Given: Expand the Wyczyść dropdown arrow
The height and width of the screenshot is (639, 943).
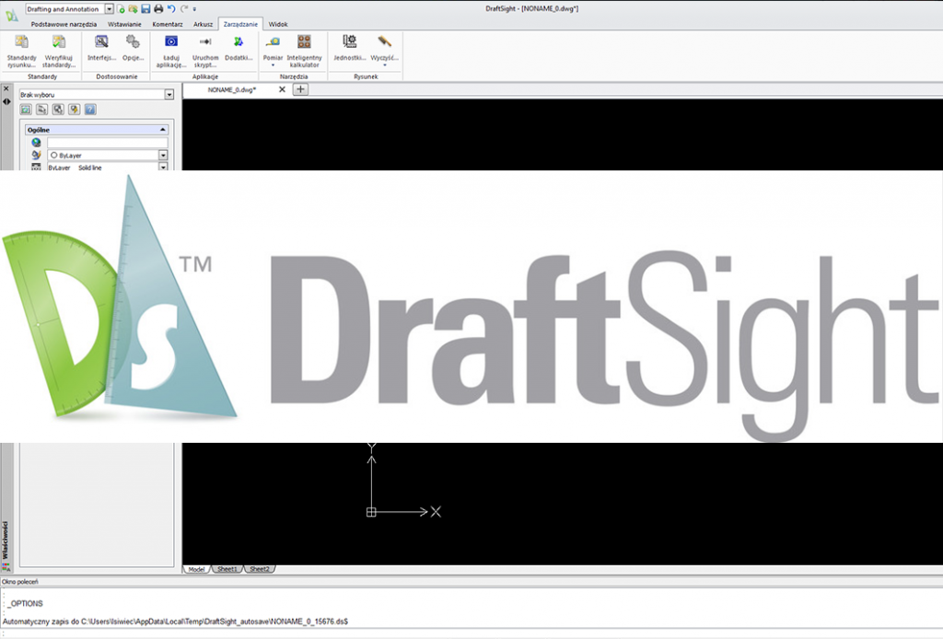Looking at the screenshot, I should (384, 65).
